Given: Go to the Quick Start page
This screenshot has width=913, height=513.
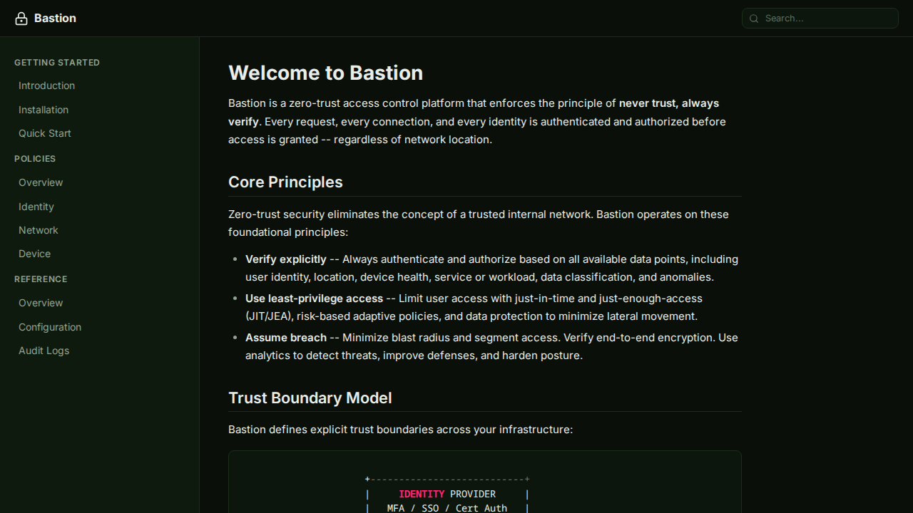Looking at the screenshot, I should click(x=44, y=133).
